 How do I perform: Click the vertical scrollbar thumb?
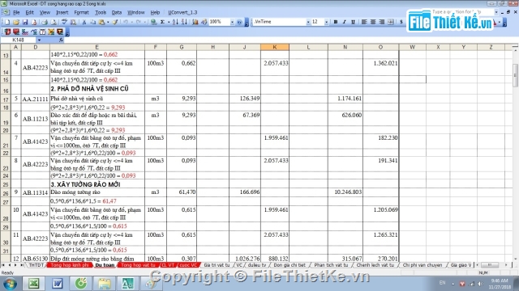click(516, 75)
